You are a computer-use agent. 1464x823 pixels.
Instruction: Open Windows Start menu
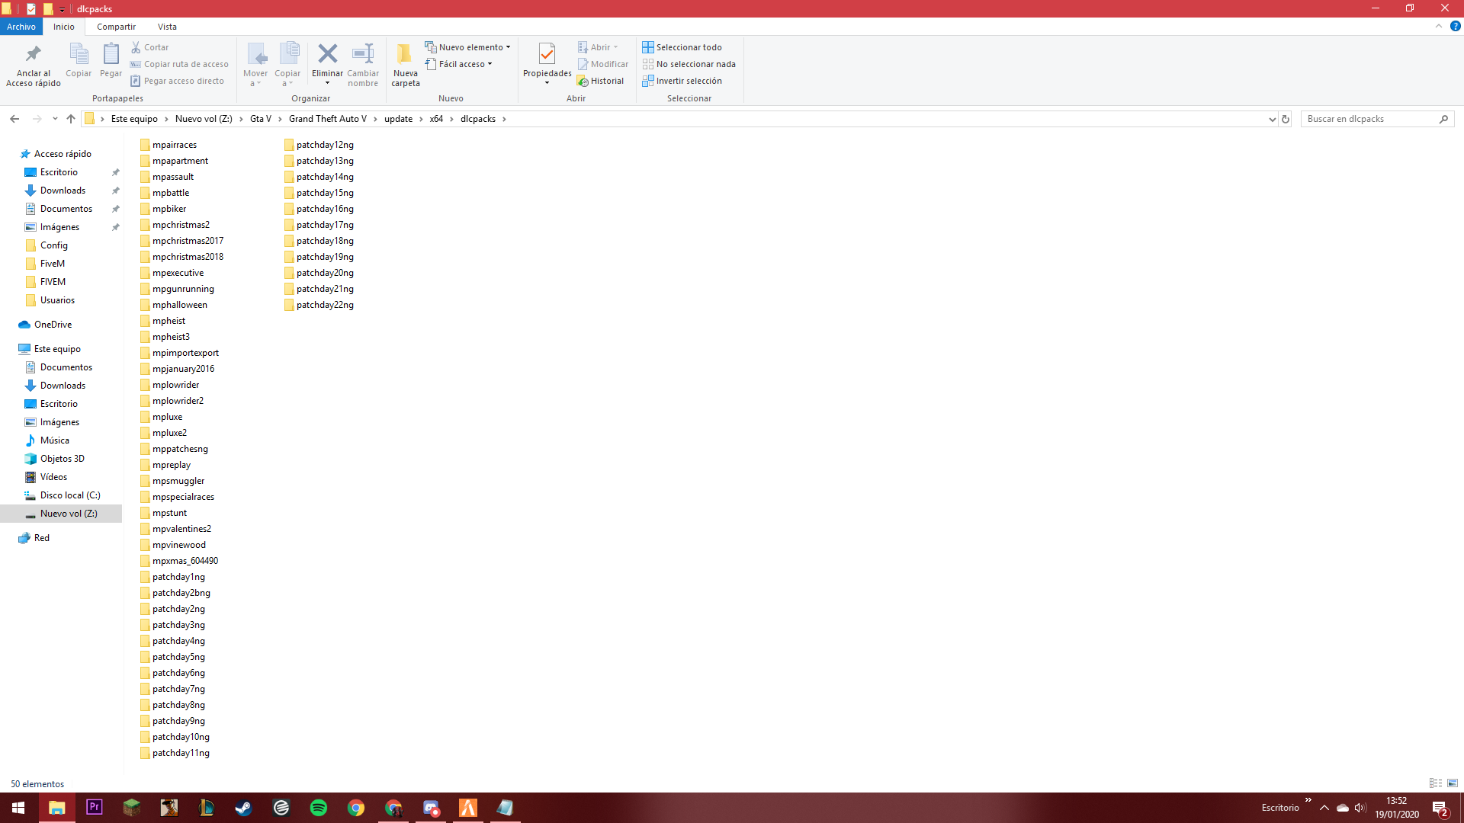(x=18, y=808)
